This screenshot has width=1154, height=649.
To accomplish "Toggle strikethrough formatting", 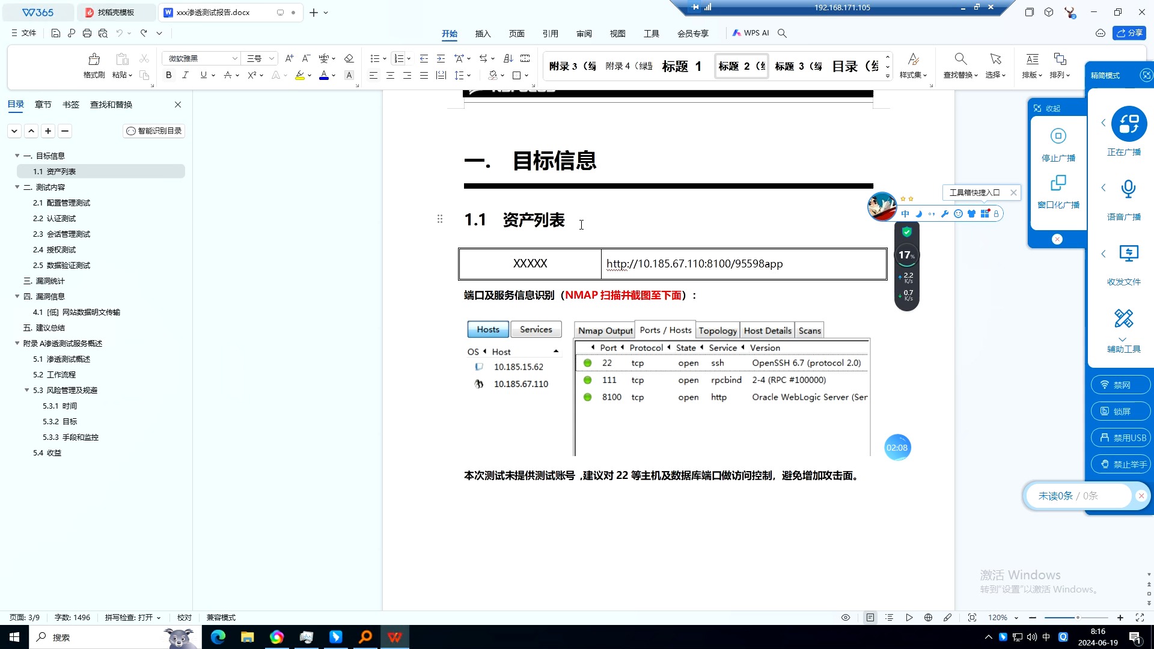I will pyautogui.click(x=227, y=75).
